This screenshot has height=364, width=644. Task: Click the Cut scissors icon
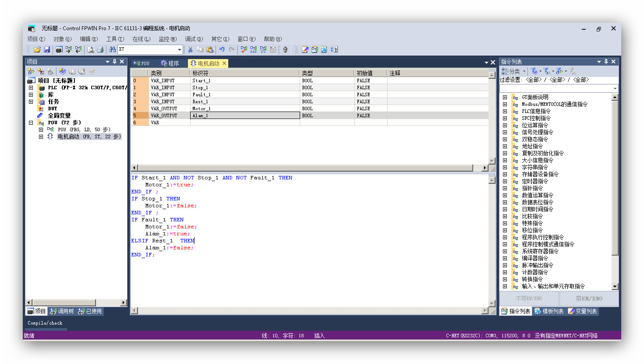tap(190, 50)
